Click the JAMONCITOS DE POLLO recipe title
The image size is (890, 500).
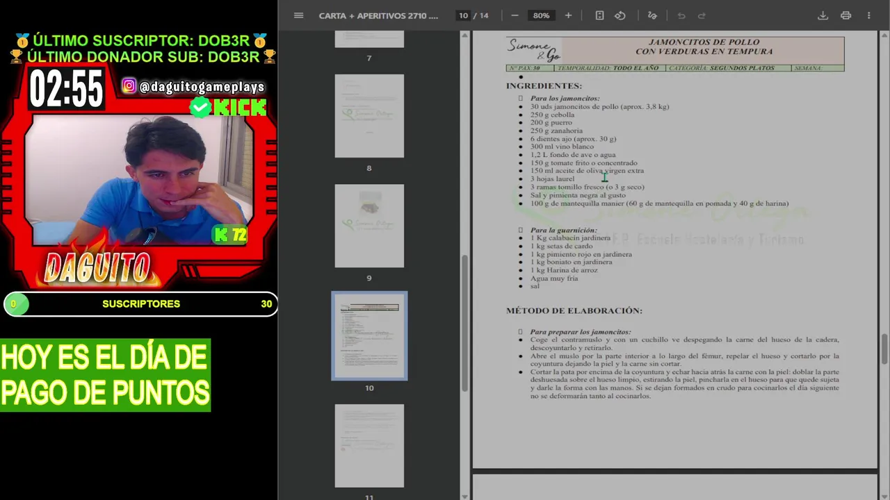(704, 47)
